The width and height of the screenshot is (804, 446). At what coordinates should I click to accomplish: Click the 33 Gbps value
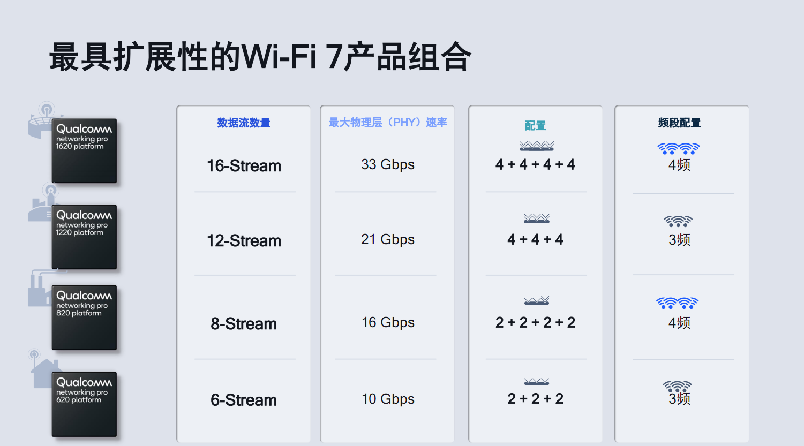(x=388, y=164)
